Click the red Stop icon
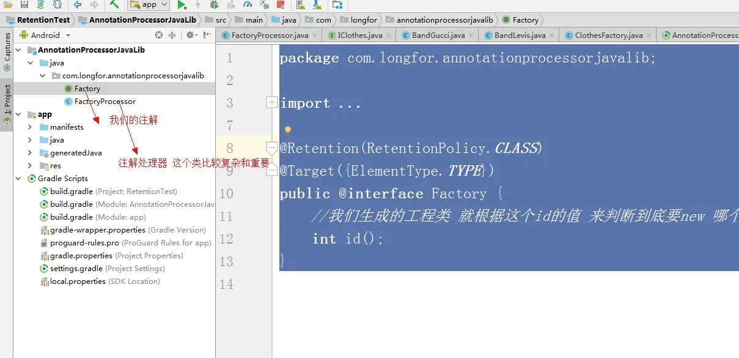Viewport: 739px width, 358px height. 281,5
